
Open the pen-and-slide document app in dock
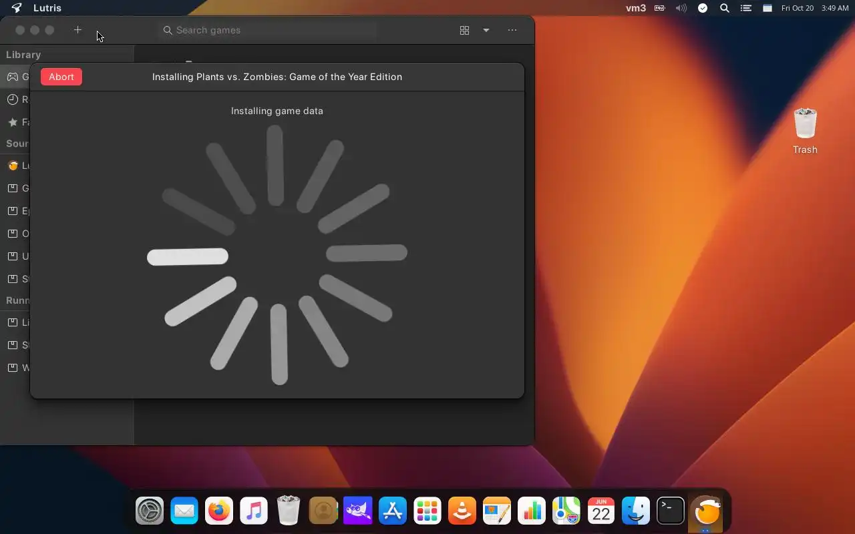497,512
